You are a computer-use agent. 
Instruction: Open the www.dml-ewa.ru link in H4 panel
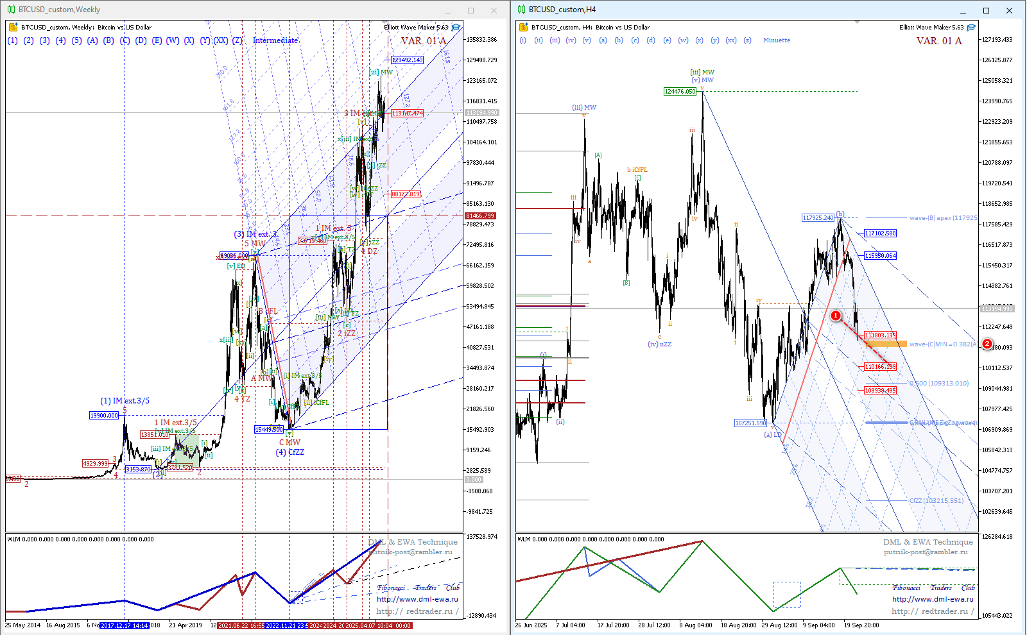(932, 599)
